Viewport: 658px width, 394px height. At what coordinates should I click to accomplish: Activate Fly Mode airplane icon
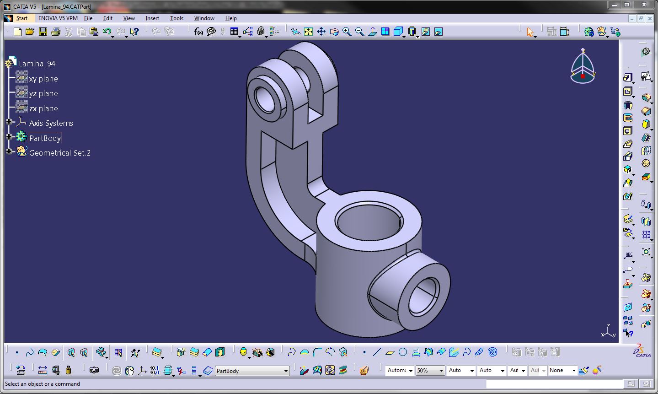(296, 32)
